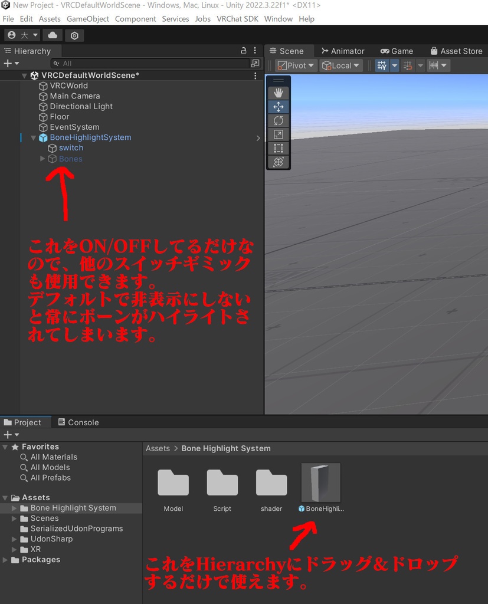Select the Move tool
This screenshot has height=604, width=488.
click(278, 106)
